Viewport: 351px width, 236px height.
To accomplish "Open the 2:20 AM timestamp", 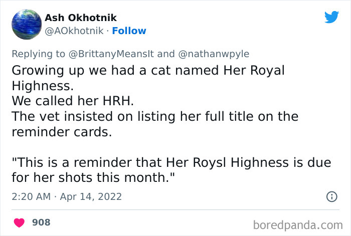I will pos(31,197).
